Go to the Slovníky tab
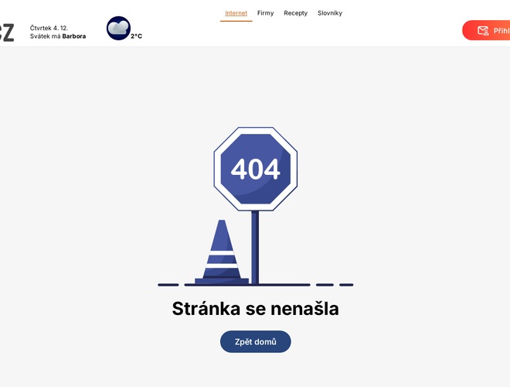 point(330,13)
